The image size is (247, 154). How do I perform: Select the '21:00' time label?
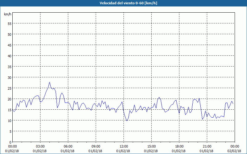[207, 147]
